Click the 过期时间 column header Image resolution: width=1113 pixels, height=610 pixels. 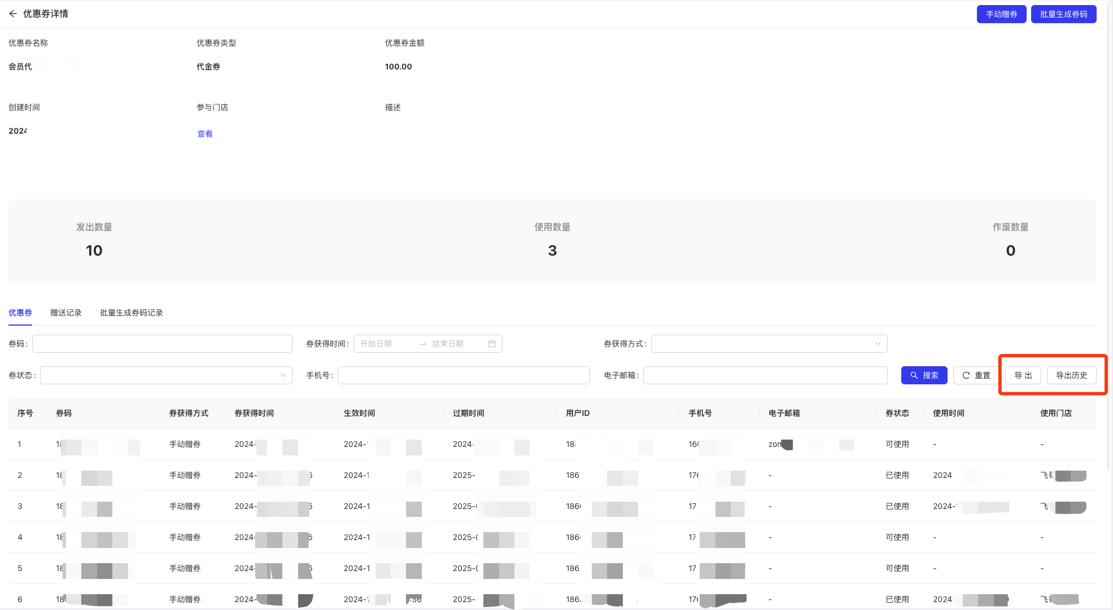click(468, 413)
